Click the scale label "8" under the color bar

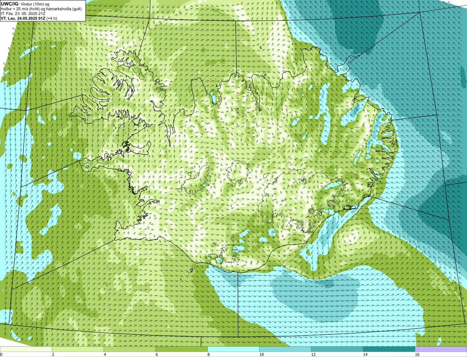[x=208, y=354]
